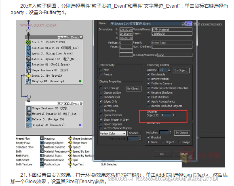Click the Material Dynamic 02 sphere icon
The image size is (234, 186).
(x=29, y=114)
